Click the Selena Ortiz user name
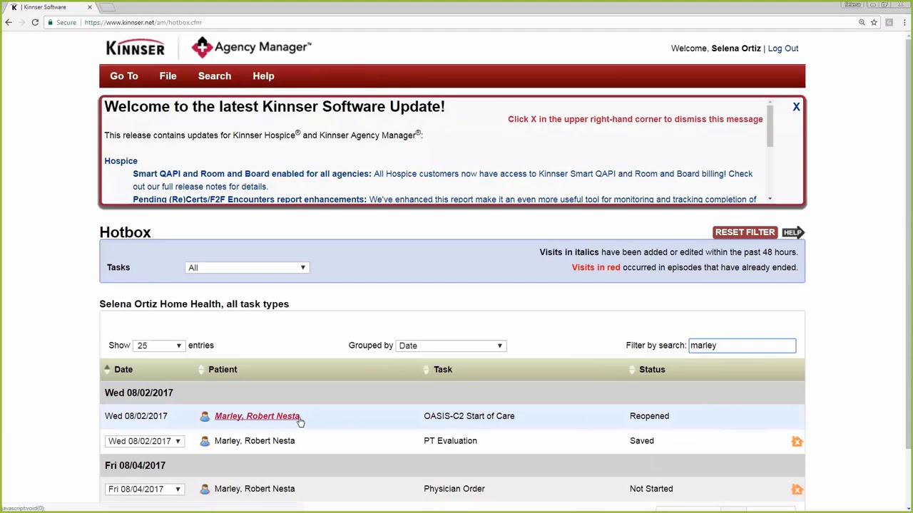The height and width of the screenshot is (513, 913). pyautogui.click(x=736, y=48)
